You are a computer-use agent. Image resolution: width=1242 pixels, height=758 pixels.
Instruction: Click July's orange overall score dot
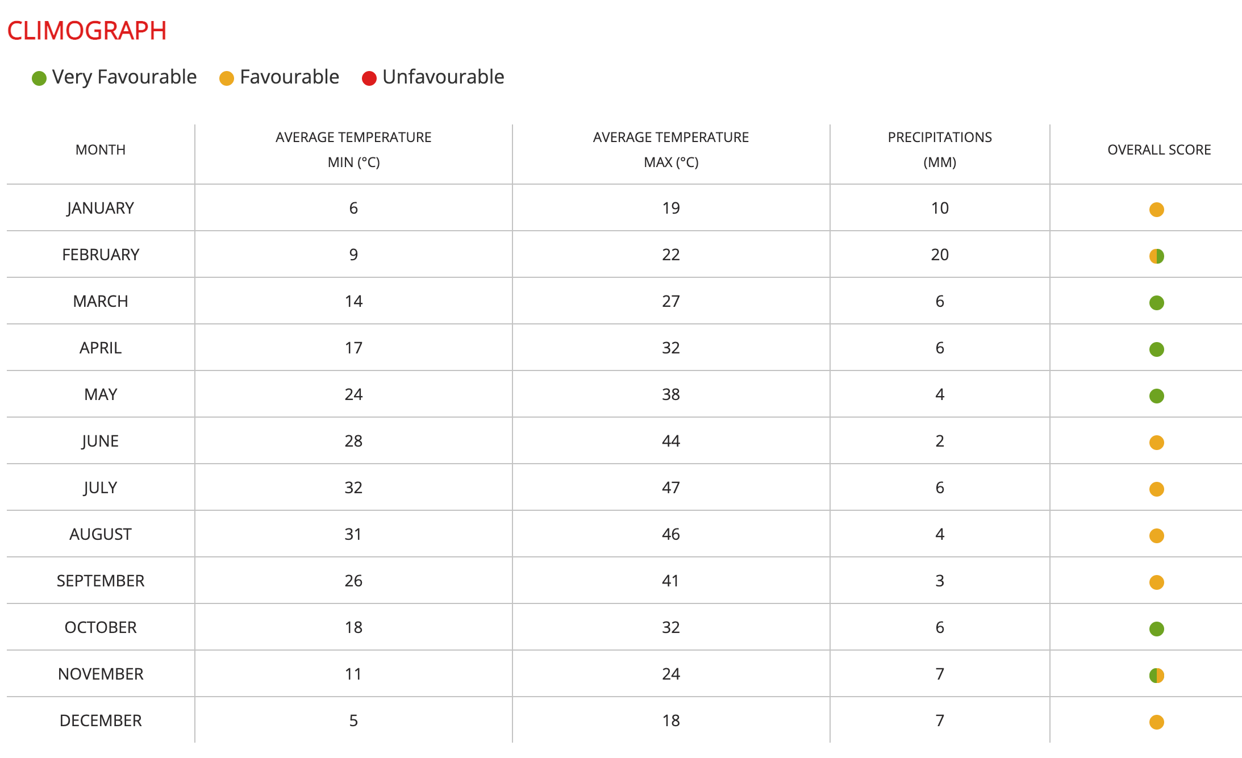click(1156, 489)
